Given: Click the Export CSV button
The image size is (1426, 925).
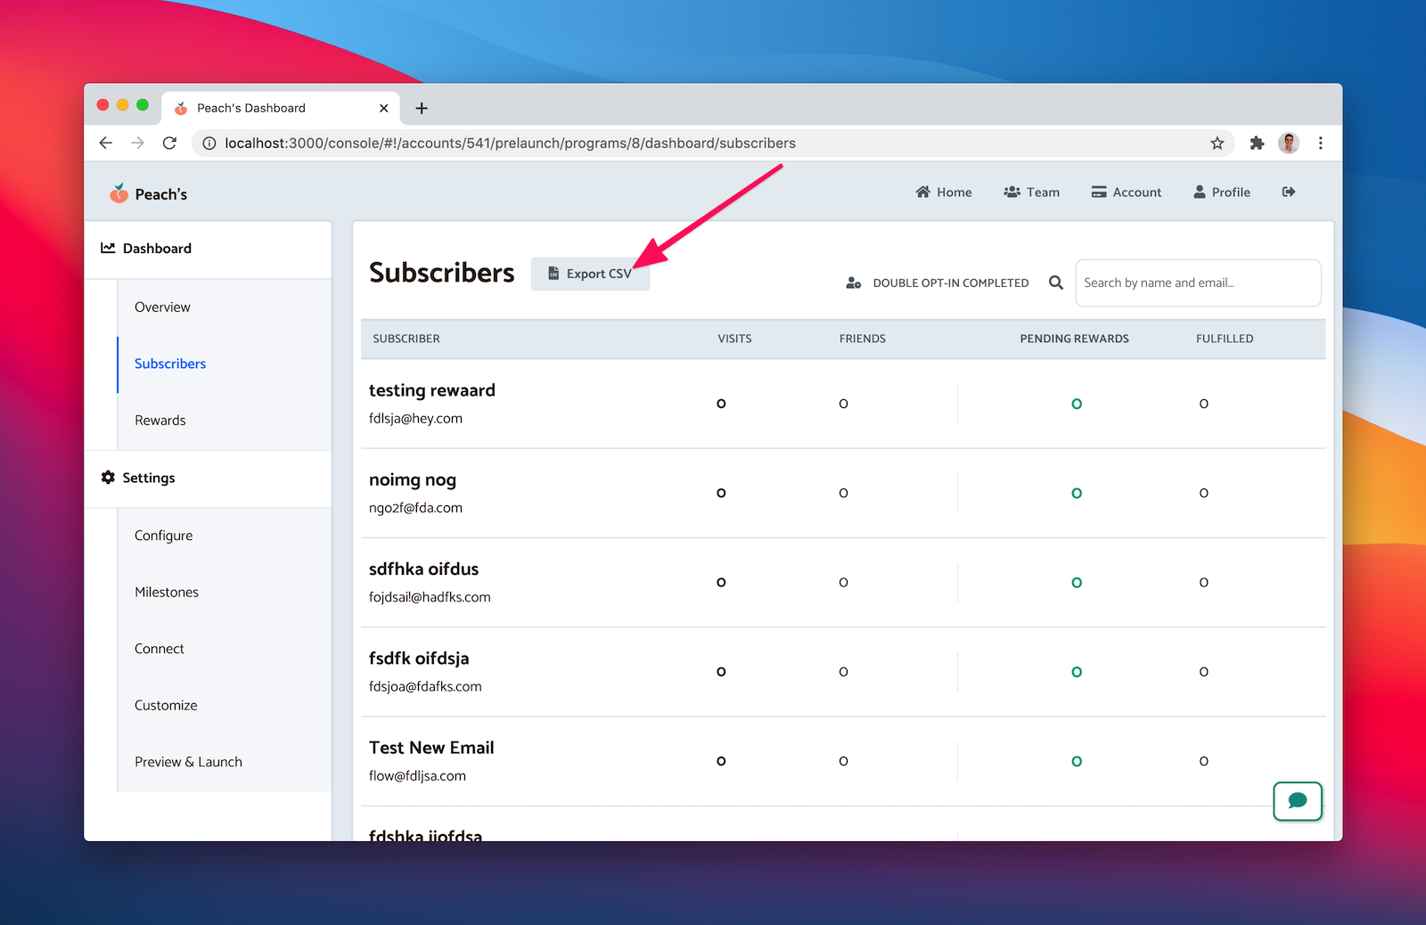Looking at the screenshot, I should pyautogui.click(x=590, y=274).
